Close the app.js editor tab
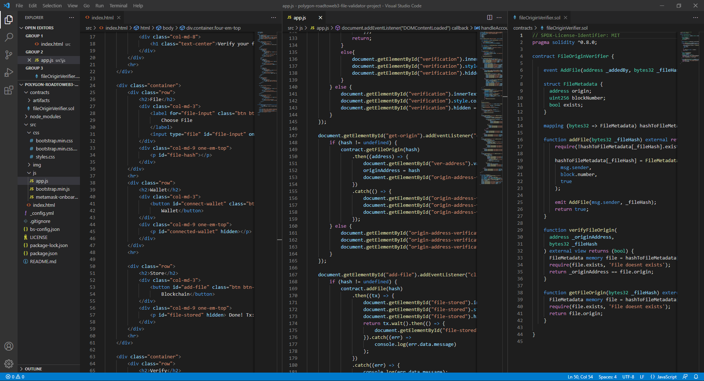The image size is (704, 381). (320, 18)
